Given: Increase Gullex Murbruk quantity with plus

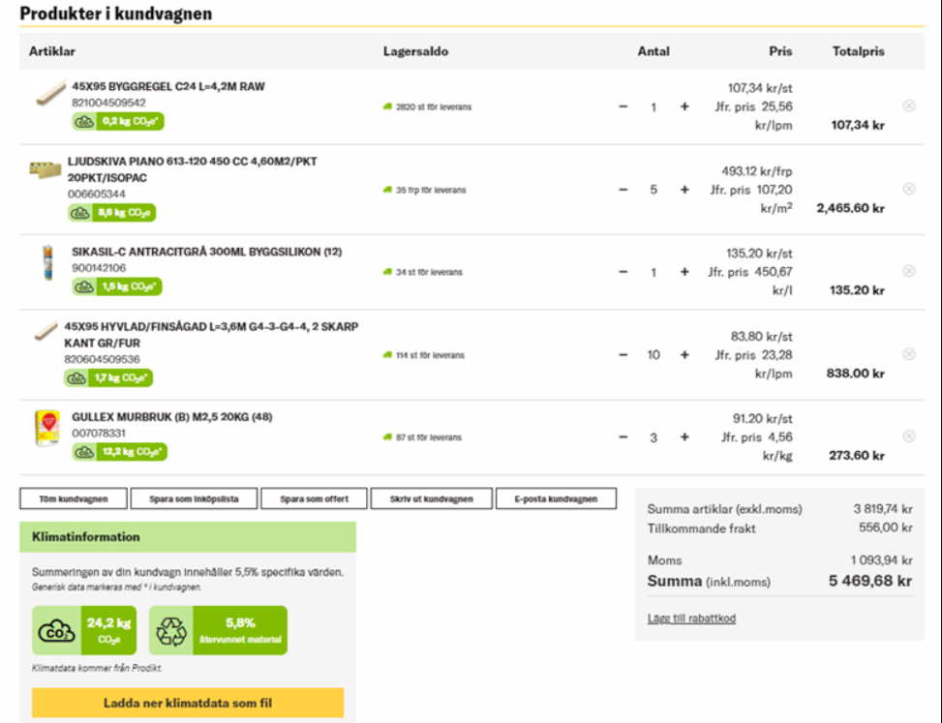Looking at the screenshot, I should tap(684, 437).
